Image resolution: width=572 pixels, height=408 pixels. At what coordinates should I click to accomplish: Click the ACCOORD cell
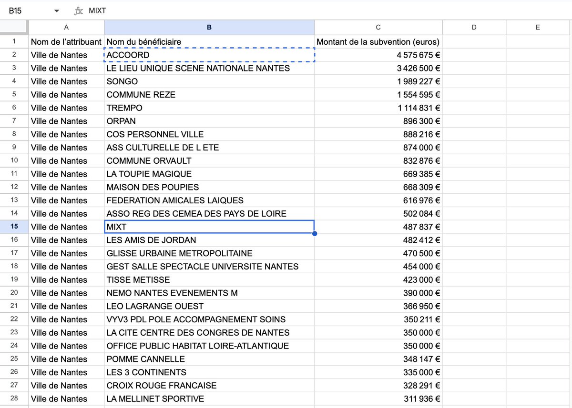(x=209, y=55)
